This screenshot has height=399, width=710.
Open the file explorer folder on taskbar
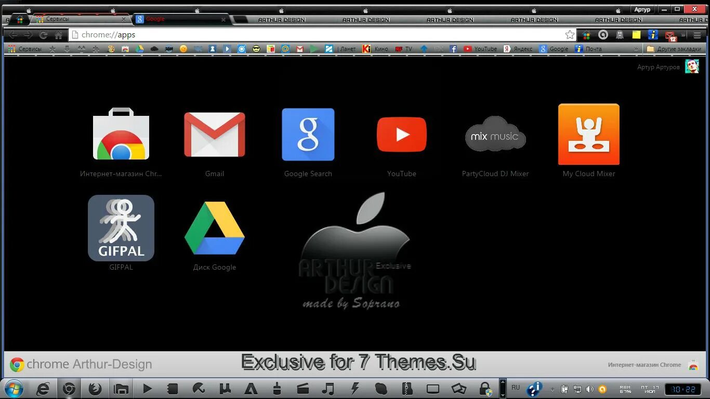tap(121, 389)
